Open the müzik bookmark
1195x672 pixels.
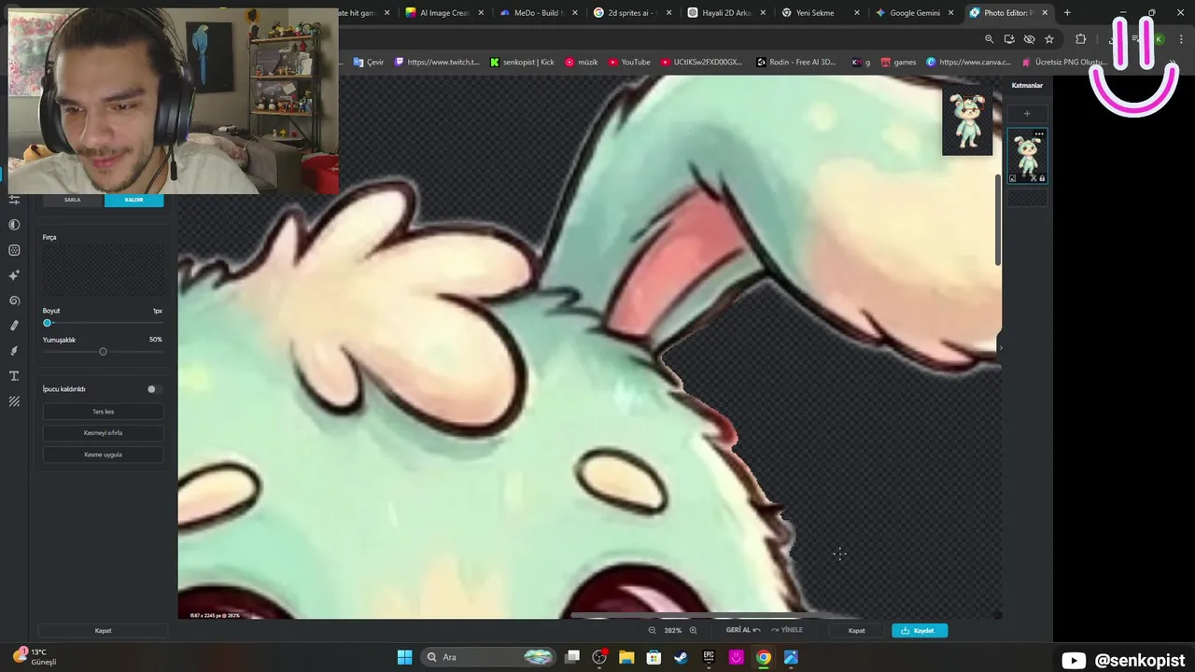click(582, 63)
